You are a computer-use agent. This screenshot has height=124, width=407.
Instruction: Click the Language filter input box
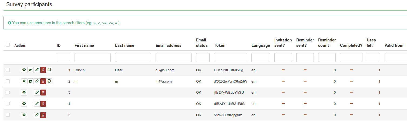point(260,58)
